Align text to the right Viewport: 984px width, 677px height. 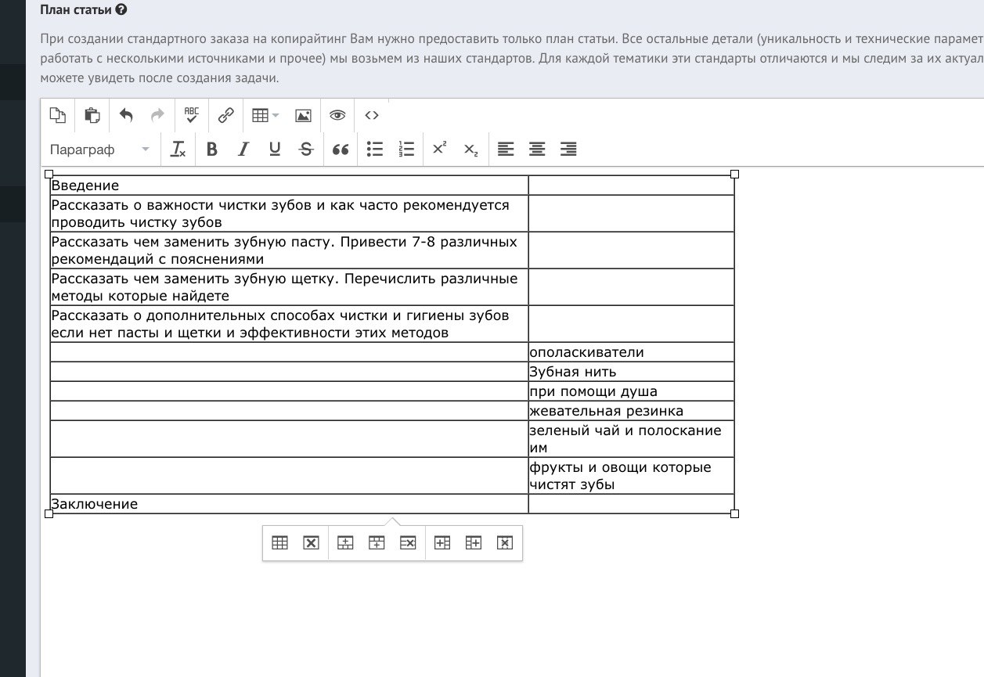click(568, 149)
